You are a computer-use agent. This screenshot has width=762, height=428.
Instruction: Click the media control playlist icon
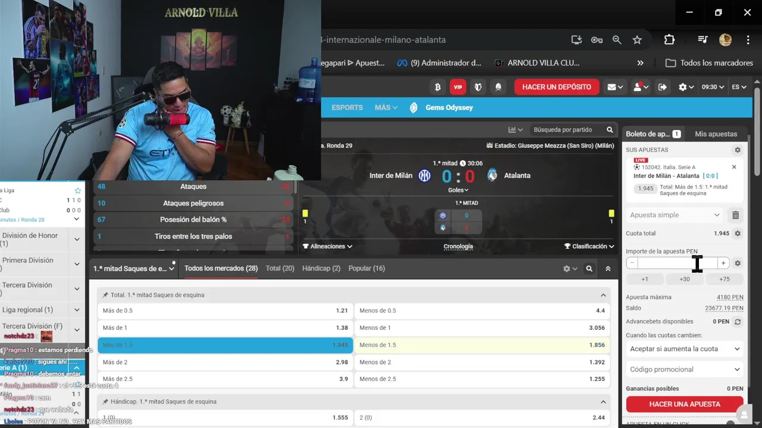click(703, 40)
